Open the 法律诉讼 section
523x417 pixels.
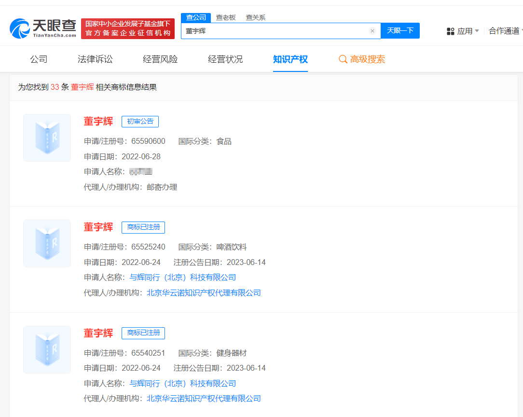pos(95,58)
